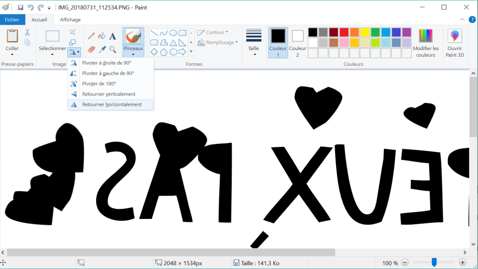The height and width of the screenshot is (269, 478).
Task: Click the zoom in plus button
Action: pyautogui.click(x=462, y=263)
